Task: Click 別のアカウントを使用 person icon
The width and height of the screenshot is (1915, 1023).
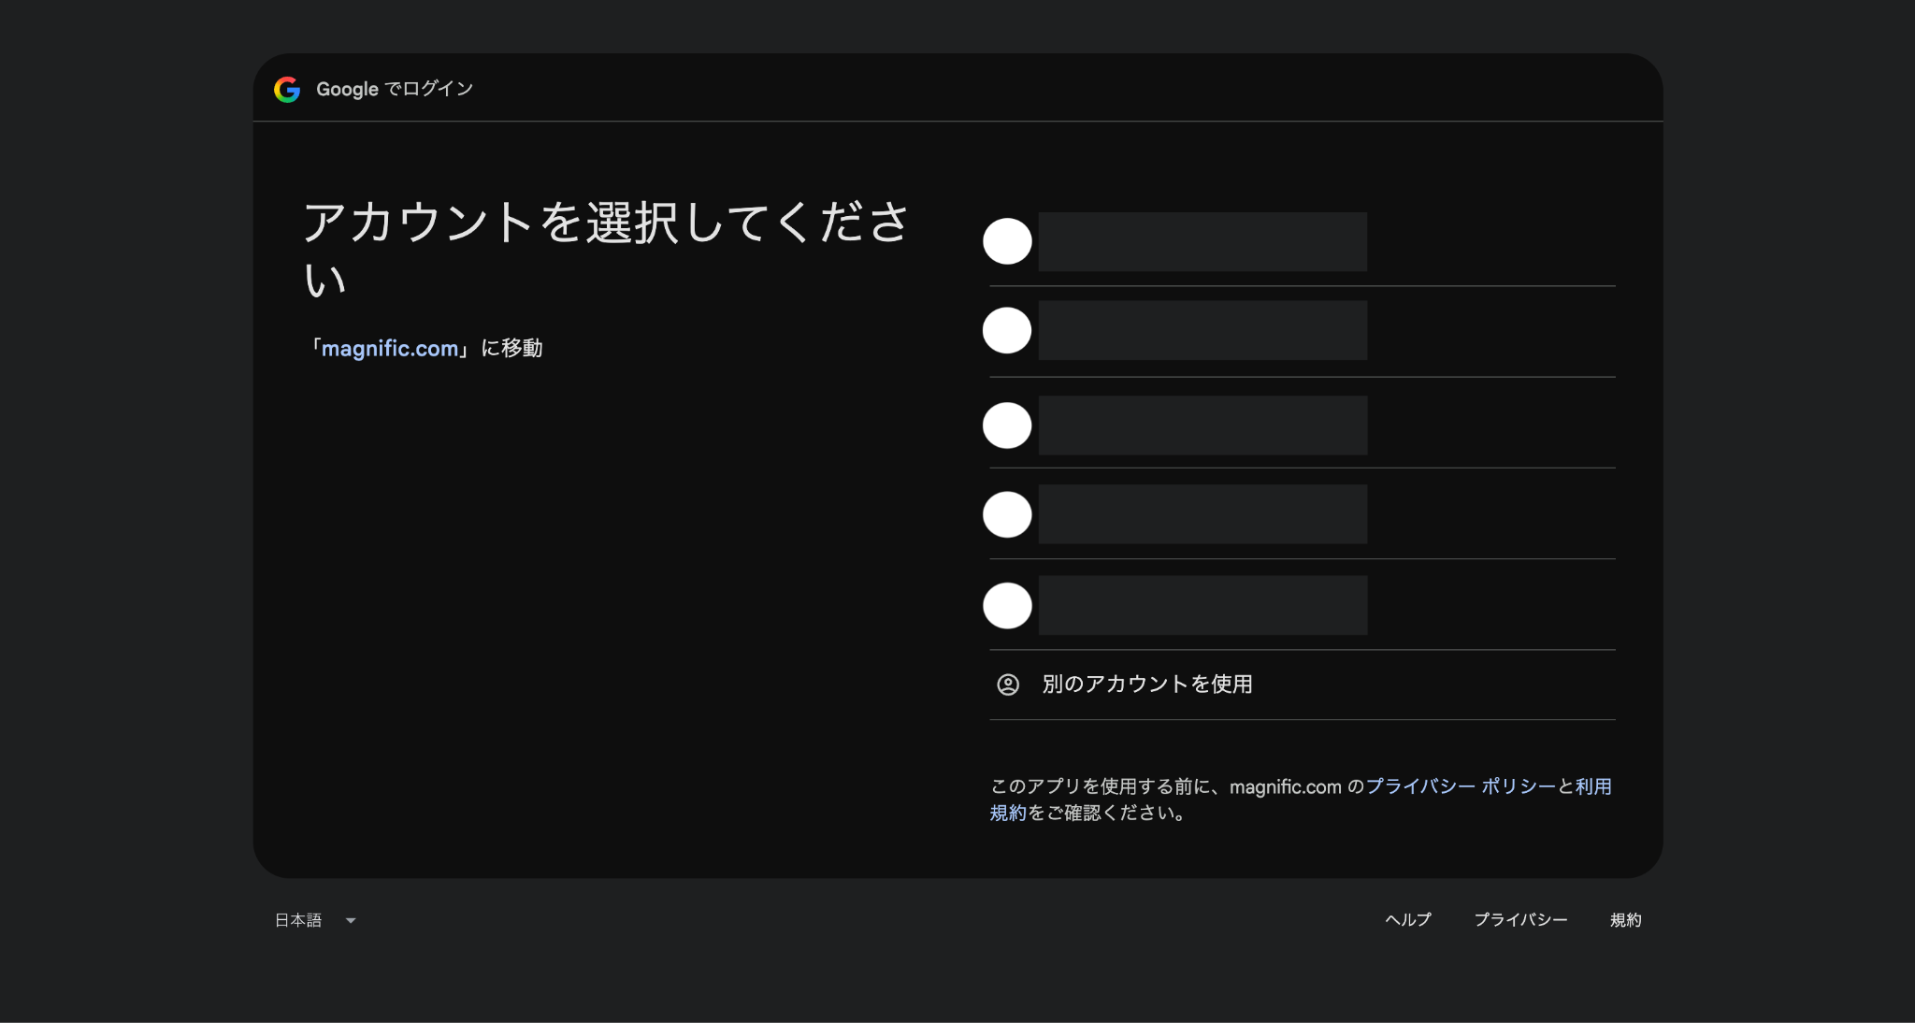Action: click(1008, 684)
